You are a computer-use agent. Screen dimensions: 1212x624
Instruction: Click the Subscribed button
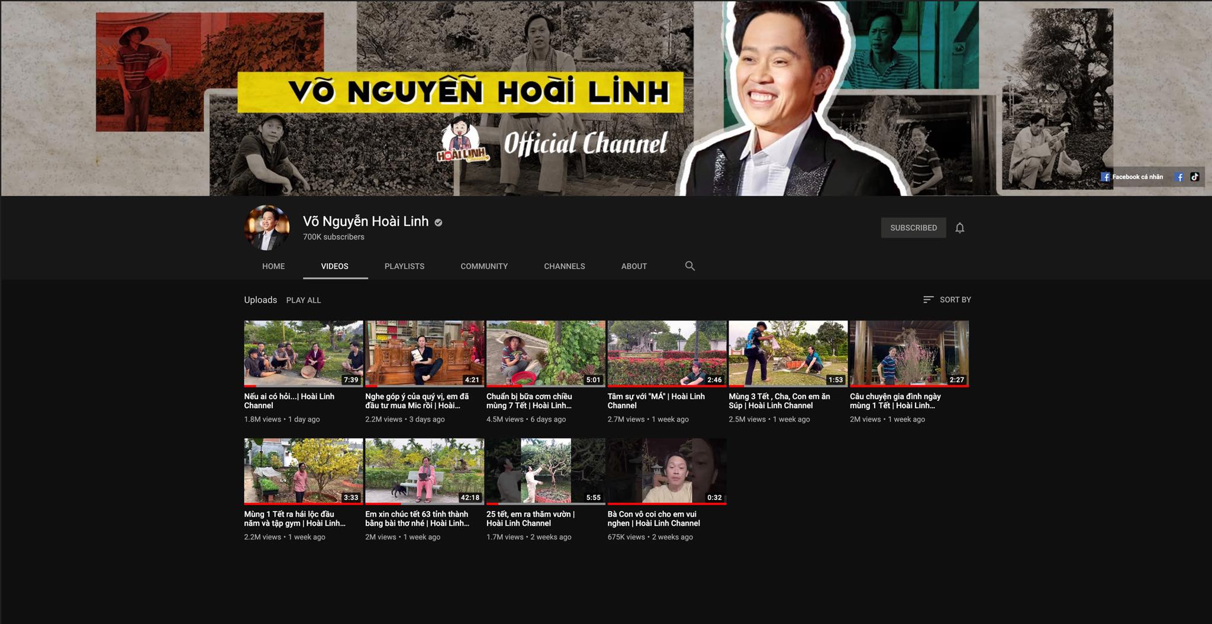[x=914, y=228]
